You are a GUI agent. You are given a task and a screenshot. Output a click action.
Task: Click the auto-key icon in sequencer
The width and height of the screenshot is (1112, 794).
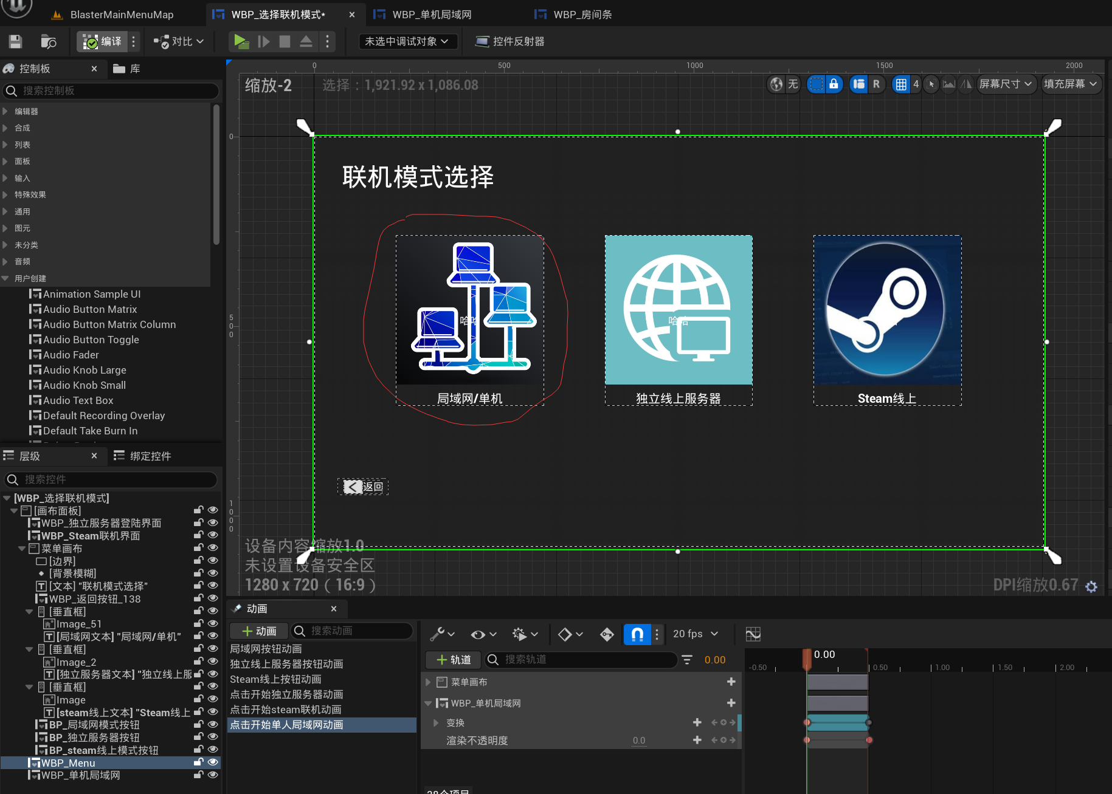coord(607,634)
